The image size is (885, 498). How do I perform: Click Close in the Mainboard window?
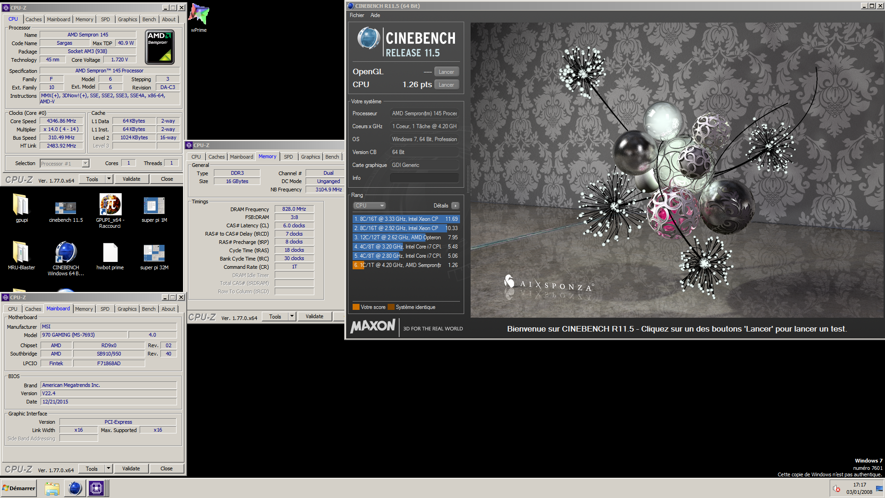coord(166,468)
